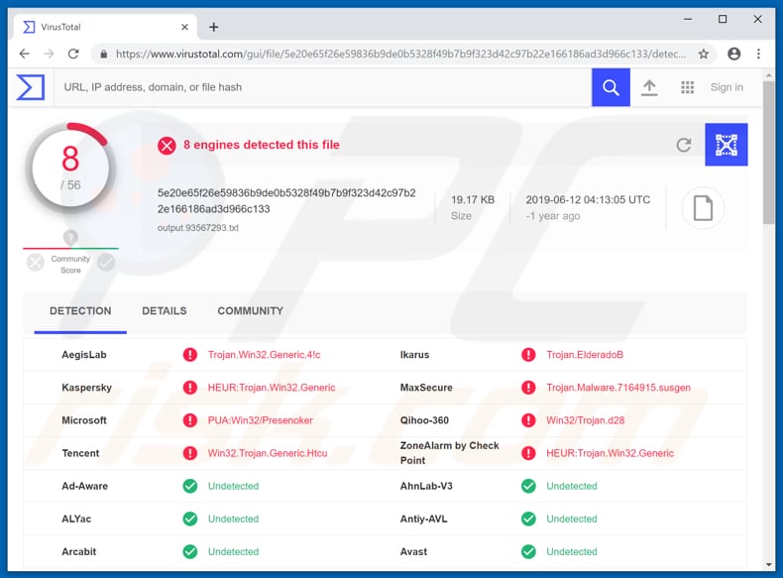Click the Avast green check icon

point(528,551)
